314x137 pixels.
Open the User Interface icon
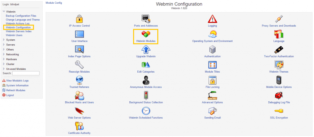pos(79,34)
